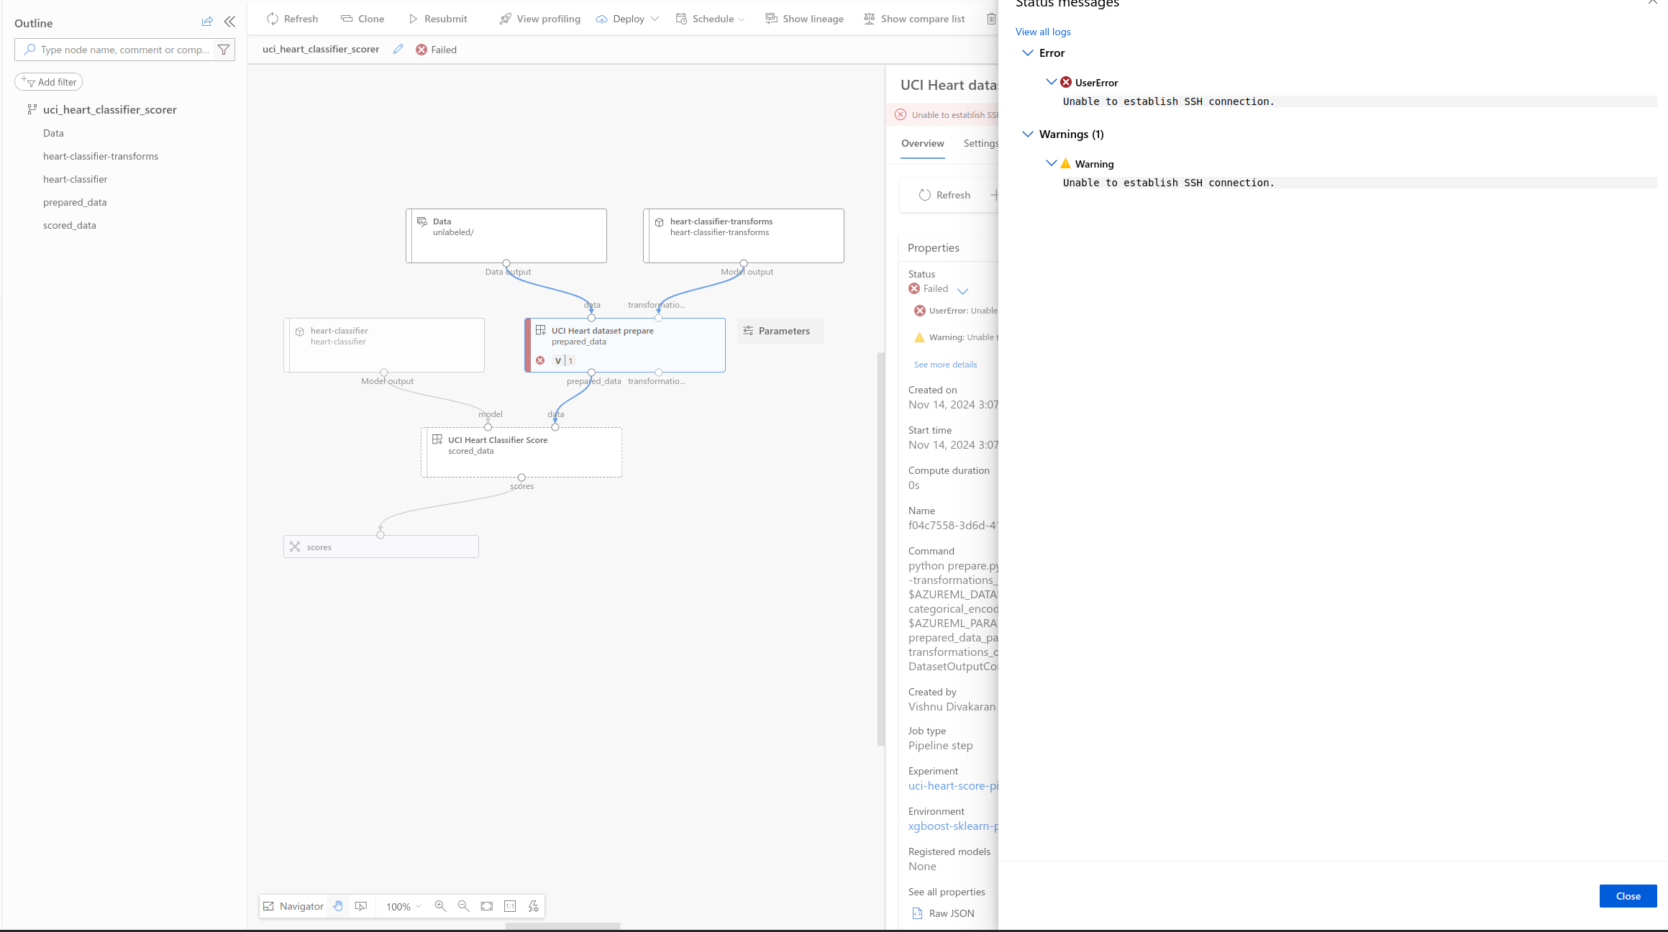Click the vertical canvas scrollbar
The image size is (1668, 932).
coord(880,549)
